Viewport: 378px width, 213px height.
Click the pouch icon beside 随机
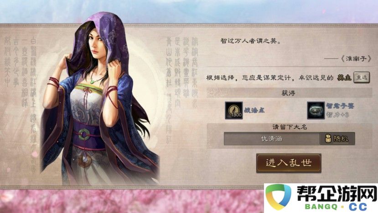pyautogui.click(x=328, y=139)
